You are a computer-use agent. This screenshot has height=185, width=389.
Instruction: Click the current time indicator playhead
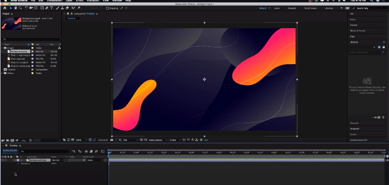point(109,153)
